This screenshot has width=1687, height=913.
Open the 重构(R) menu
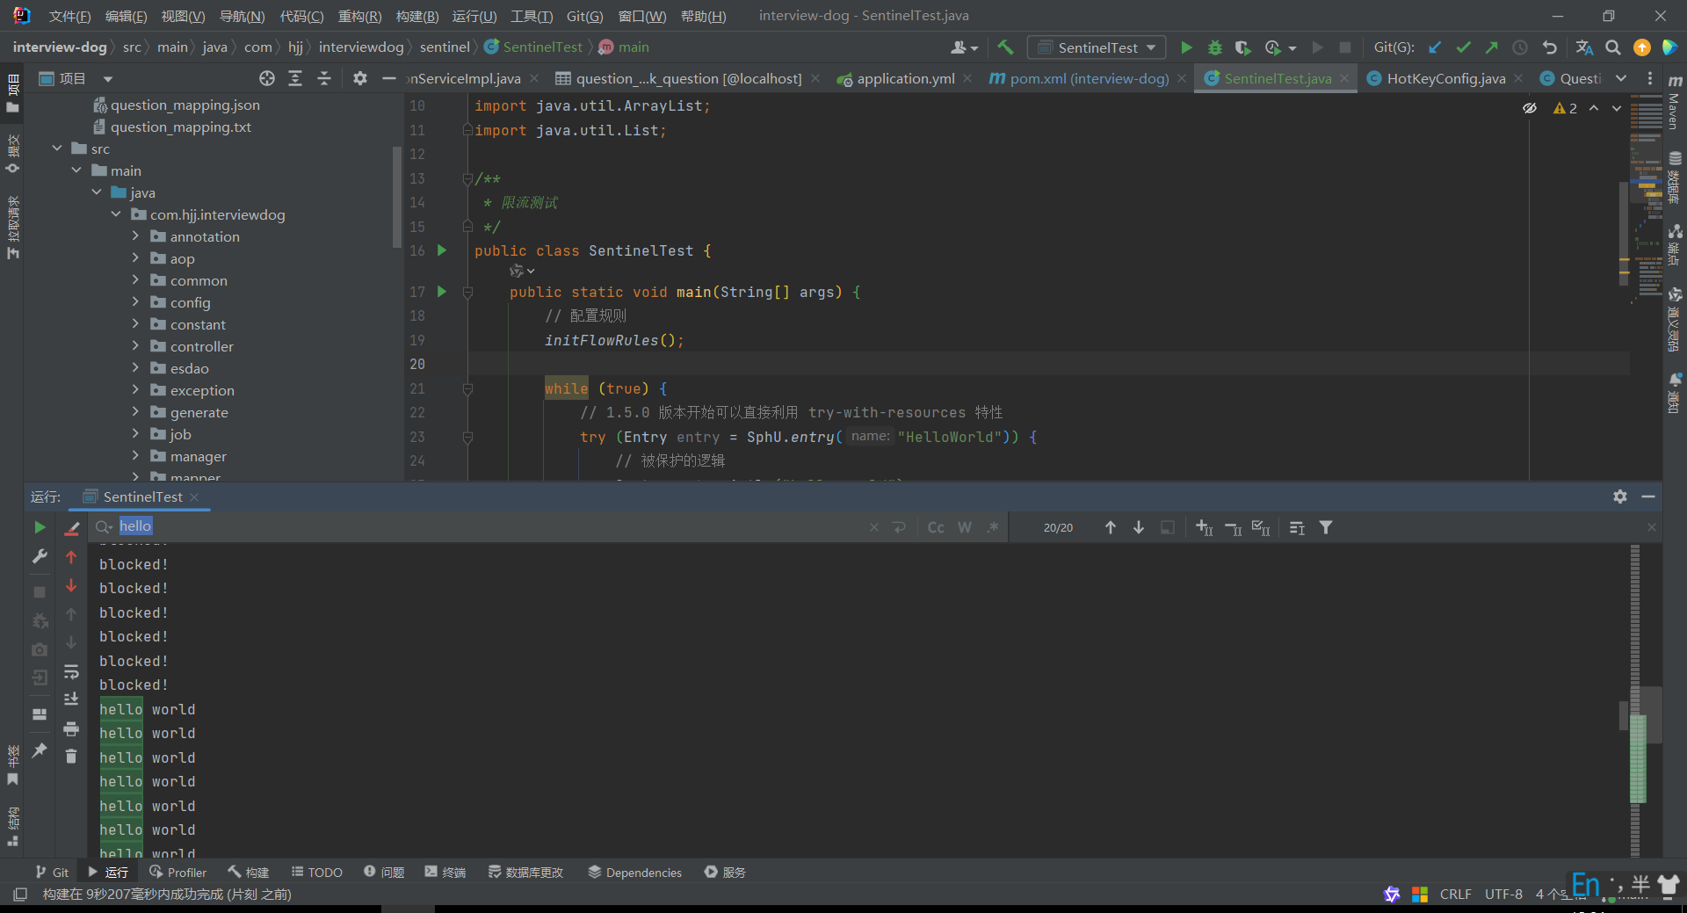click(x=359, y=16)
